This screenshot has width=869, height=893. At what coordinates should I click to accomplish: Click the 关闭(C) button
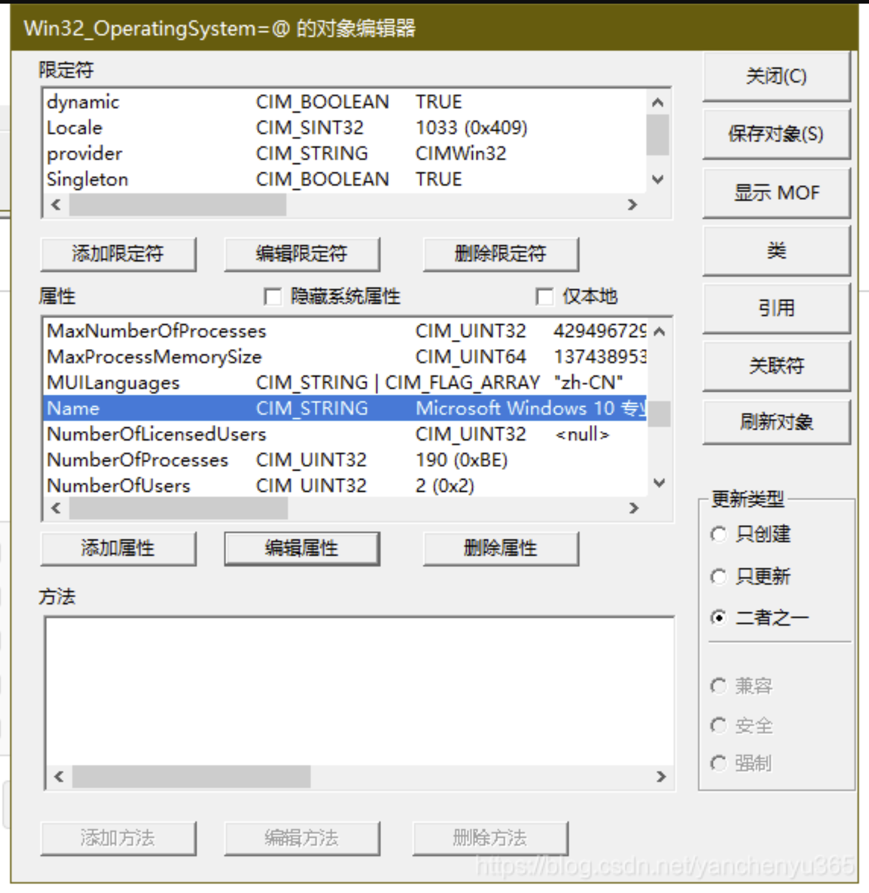776,76
